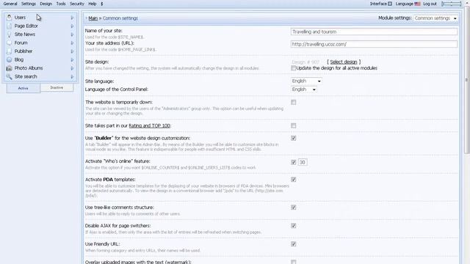Toggle Update the design for all active modules
470x264 pixels.
click(x=294, y=68)
